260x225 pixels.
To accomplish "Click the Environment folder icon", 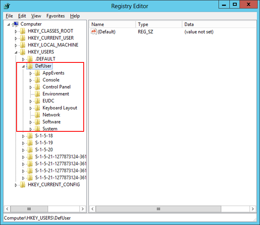I will click(x=38, y=94).
